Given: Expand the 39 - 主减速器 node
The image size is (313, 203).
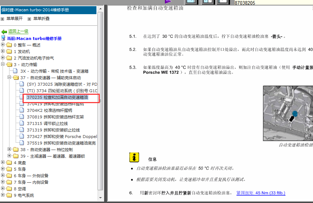Looking at the screenshot, I should click(9, 155).
